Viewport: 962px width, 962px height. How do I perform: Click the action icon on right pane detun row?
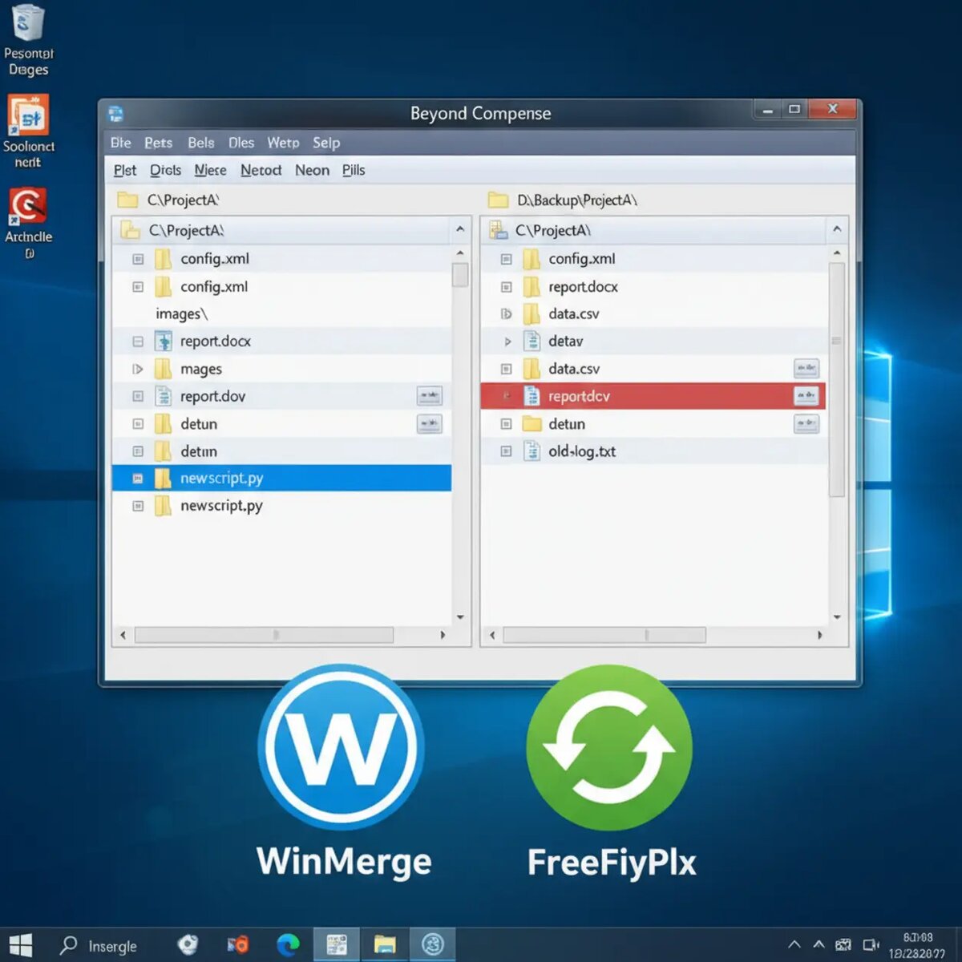click(806, 423)
